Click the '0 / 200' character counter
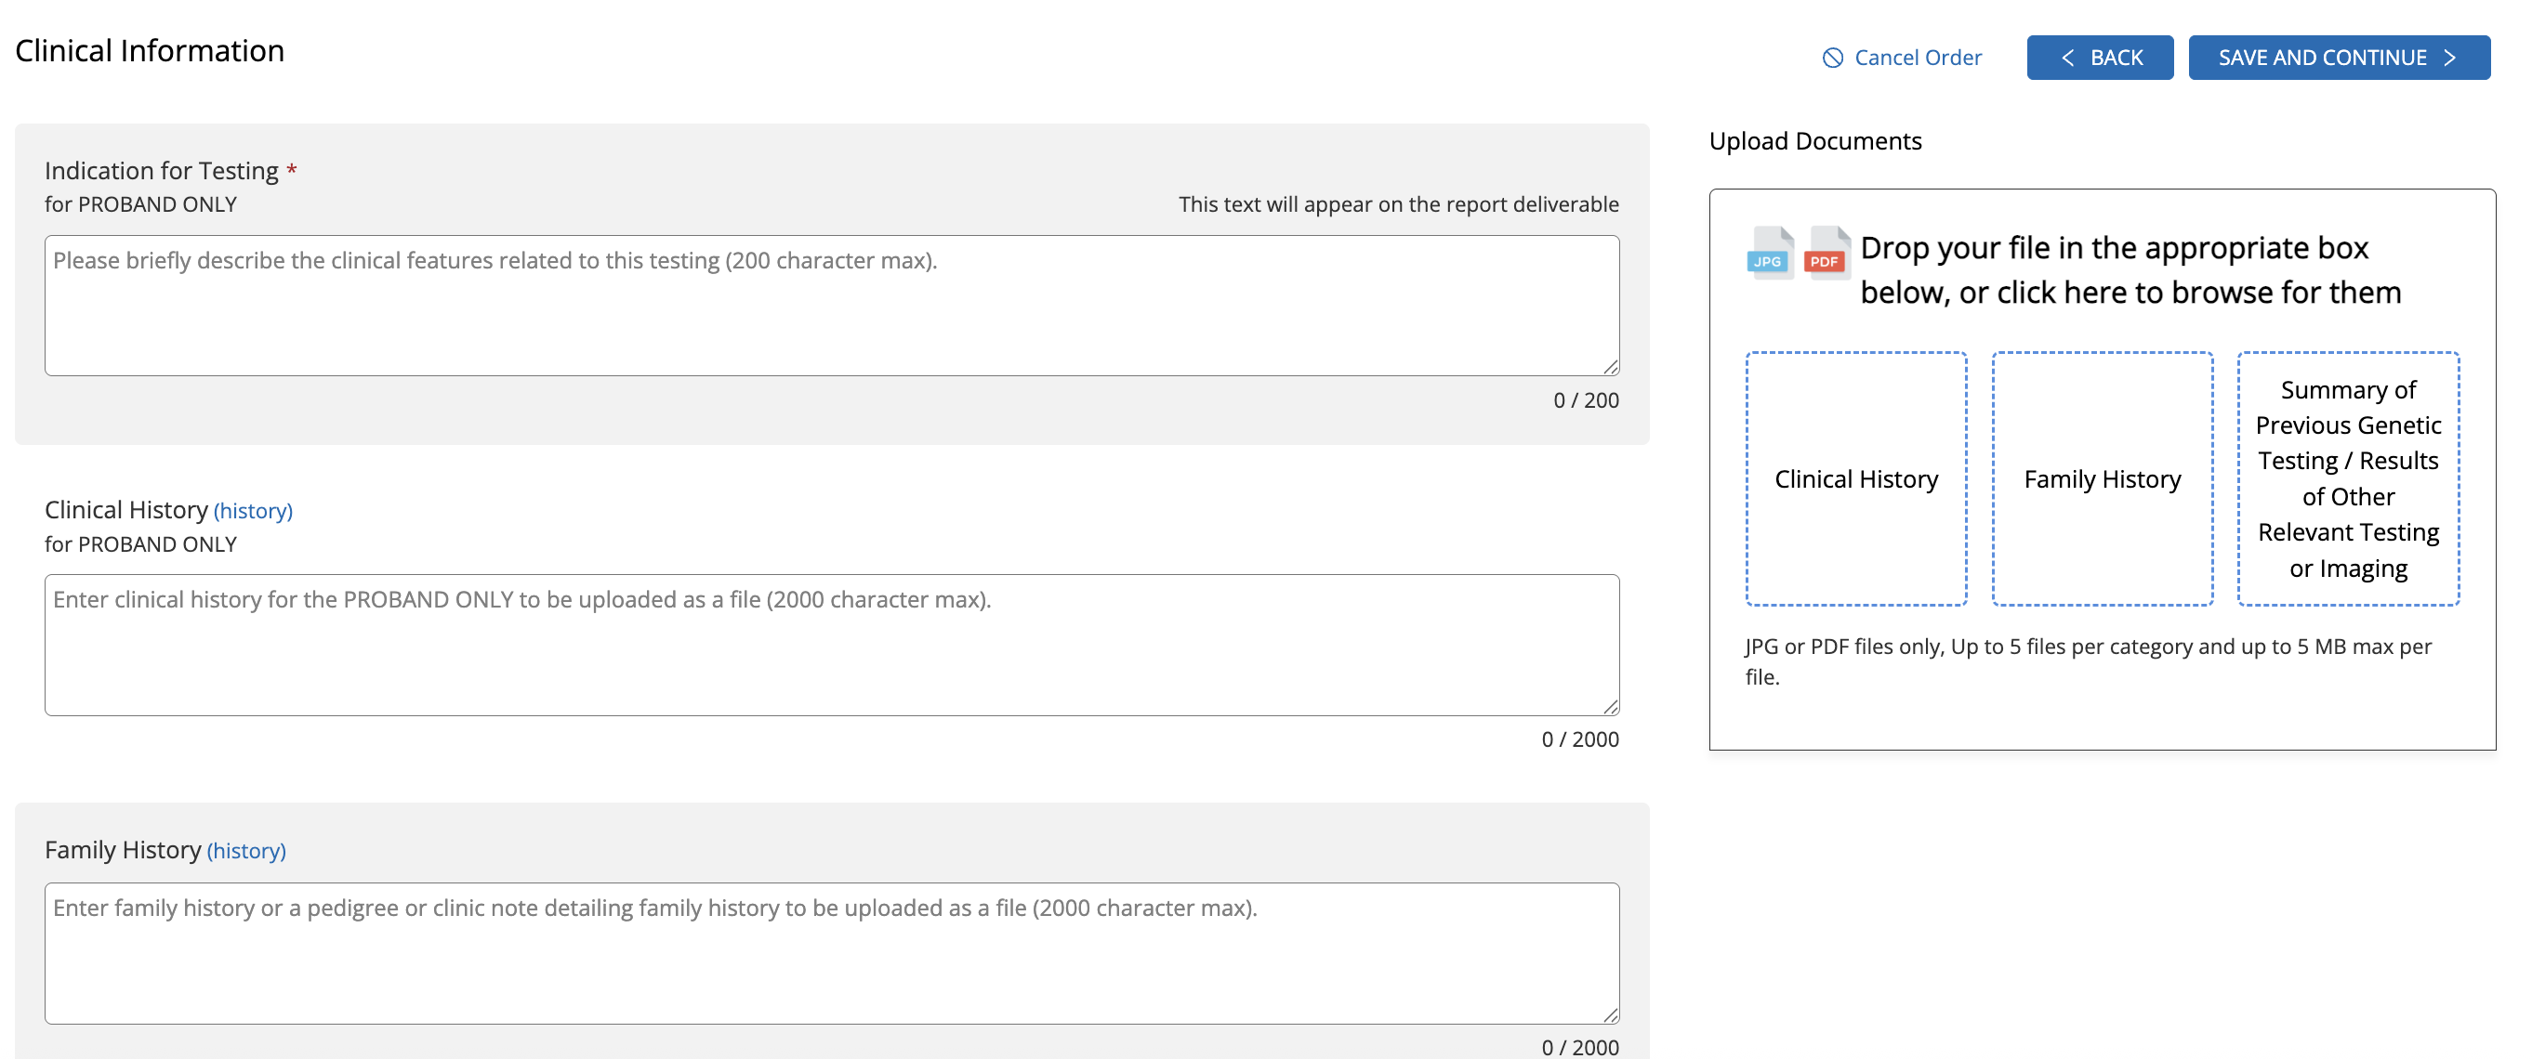Screen dimensions: 2532x1059 (x=1586, y=400)
